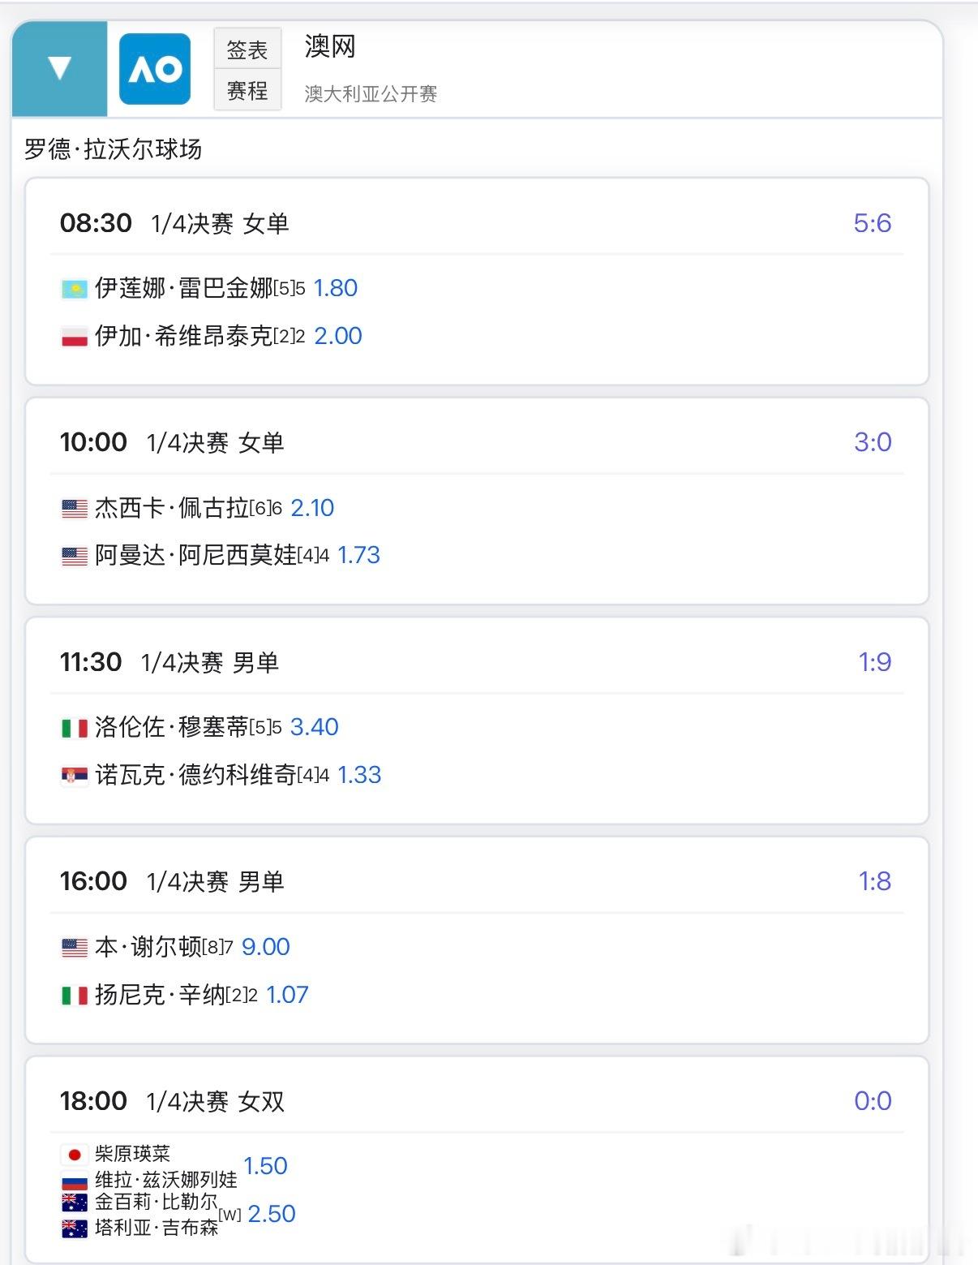Image resolution: width=978 pixels, height=1265 pixels.
Task: Click the 澳大利亚公开赛 tournament subtitle
Action: [371, 94]
